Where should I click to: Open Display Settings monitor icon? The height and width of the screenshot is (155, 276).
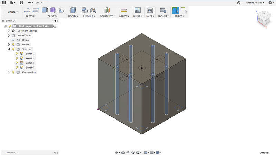tap(146, 153)
